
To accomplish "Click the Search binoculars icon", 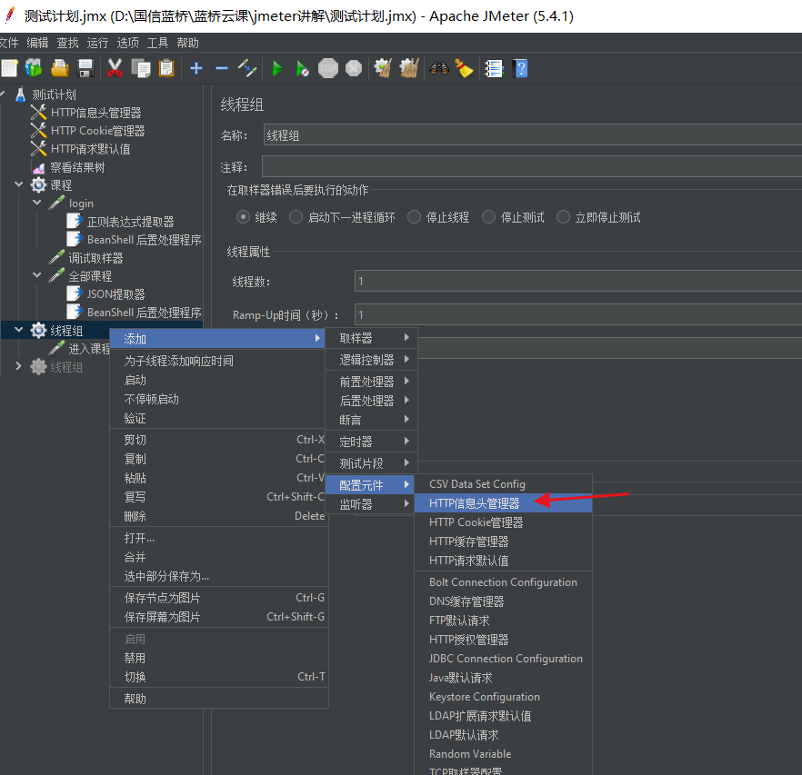I will [x=439, y=68].
